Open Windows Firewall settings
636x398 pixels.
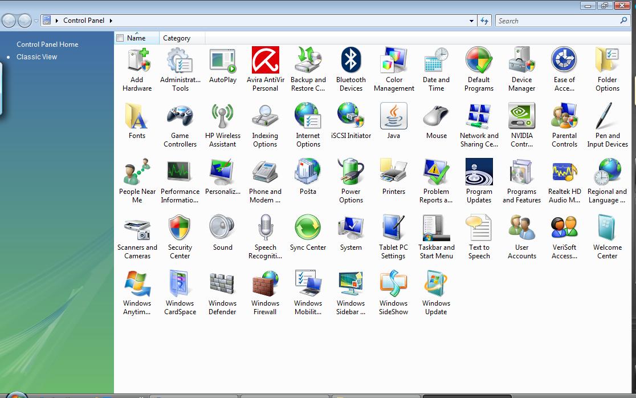click(x=265, y=285)
